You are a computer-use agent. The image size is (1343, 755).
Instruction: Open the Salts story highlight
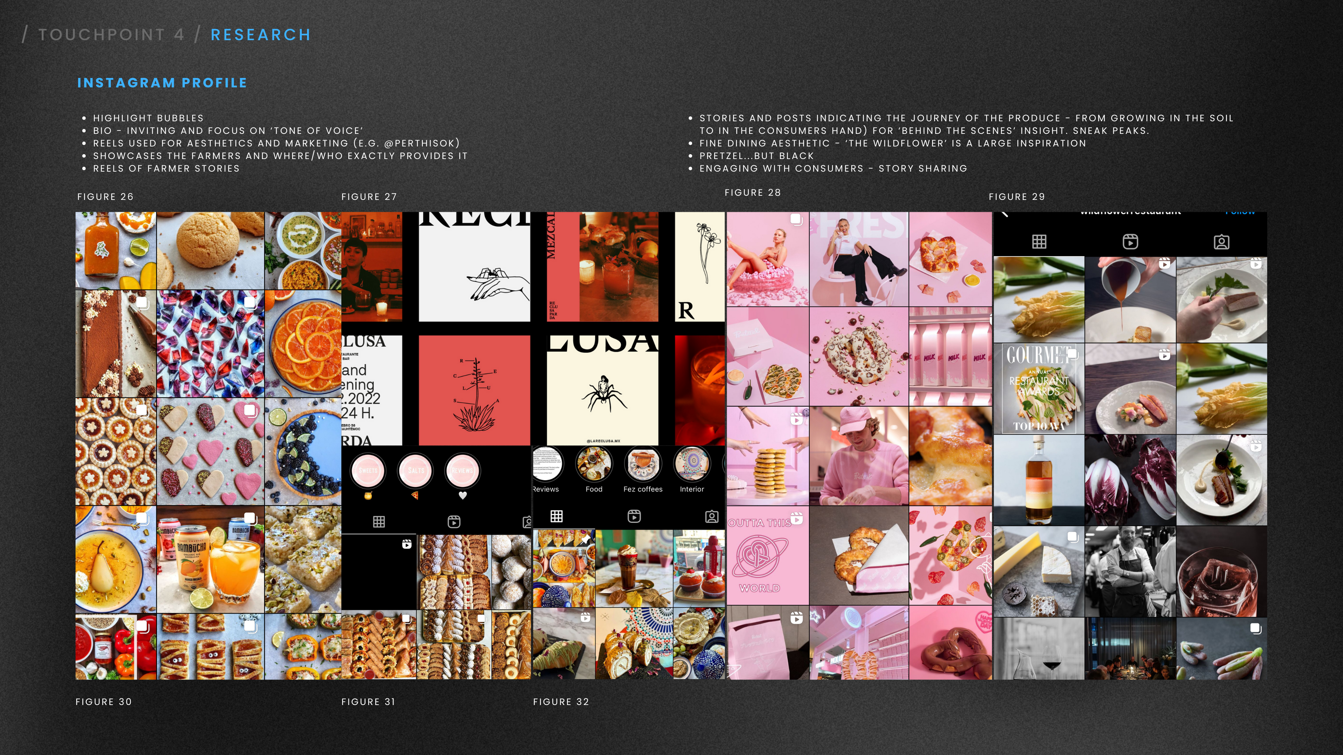pos(415,470)
